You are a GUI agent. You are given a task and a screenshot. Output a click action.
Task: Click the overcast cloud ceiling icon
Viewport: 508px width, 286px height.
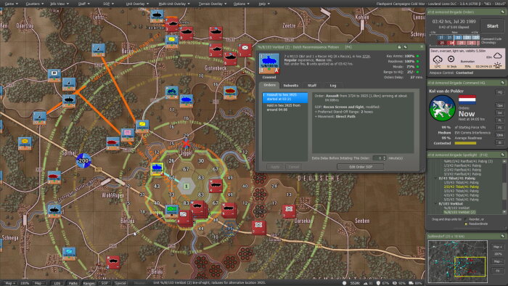pyautogui.click(x=497, y=56)
